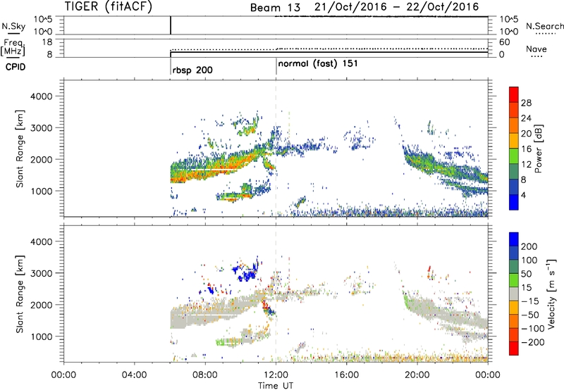
Task: Pick the red bottom segment of the velocity color bar
Action: [x=514, y=348]
